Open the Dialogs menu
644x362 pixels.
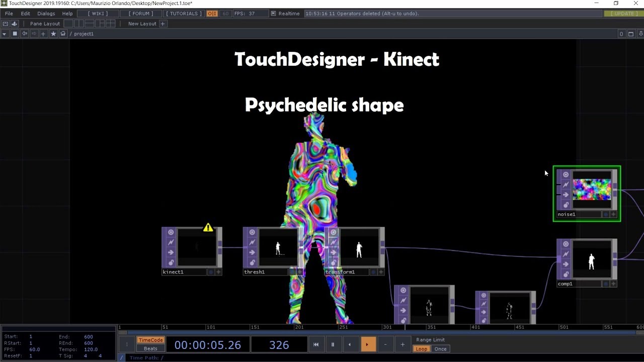point(46,14)
